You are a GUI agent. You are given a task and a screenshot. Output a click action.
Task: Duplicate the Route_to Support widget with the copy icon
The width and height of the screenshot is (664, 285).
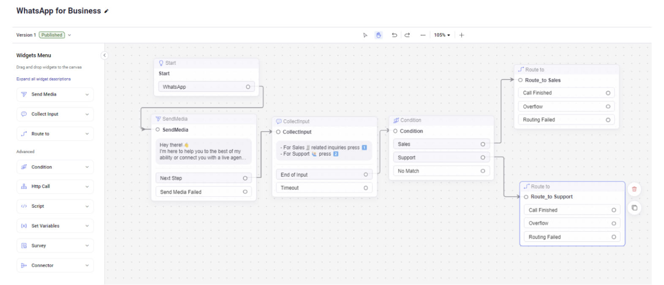click(x=634, y=208)
